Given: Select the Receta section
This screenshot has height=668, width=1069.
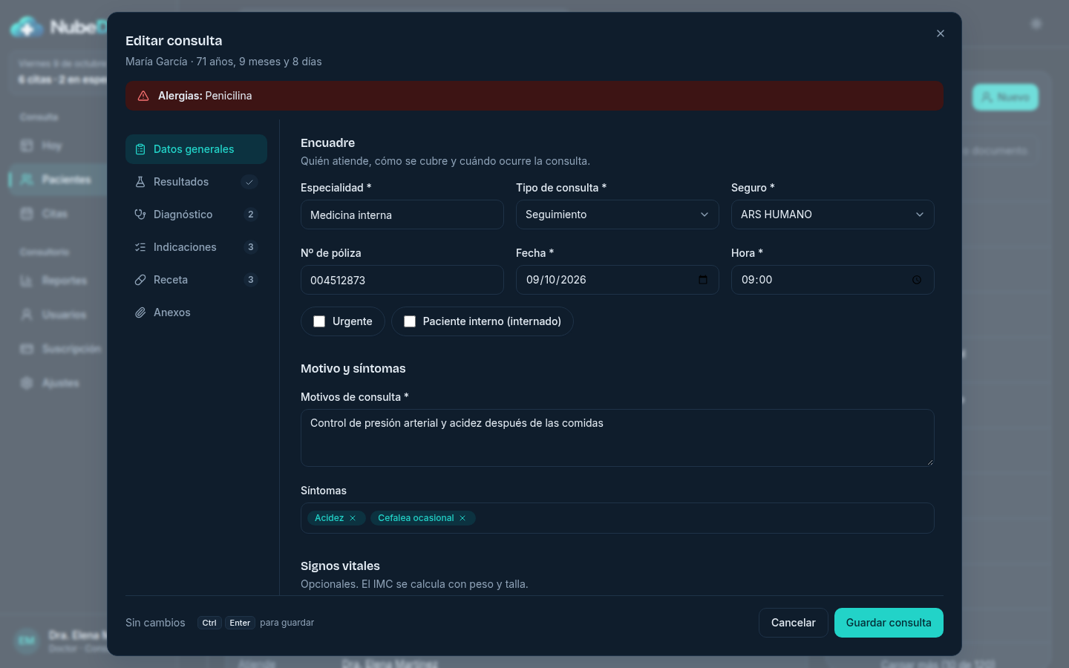Looking at the screenshot, I should [196, 280].
